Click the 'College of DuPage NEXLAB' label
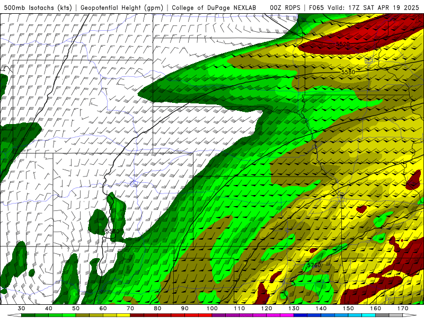This screenshot has width=424, height=318. click(x=214, y=7)
